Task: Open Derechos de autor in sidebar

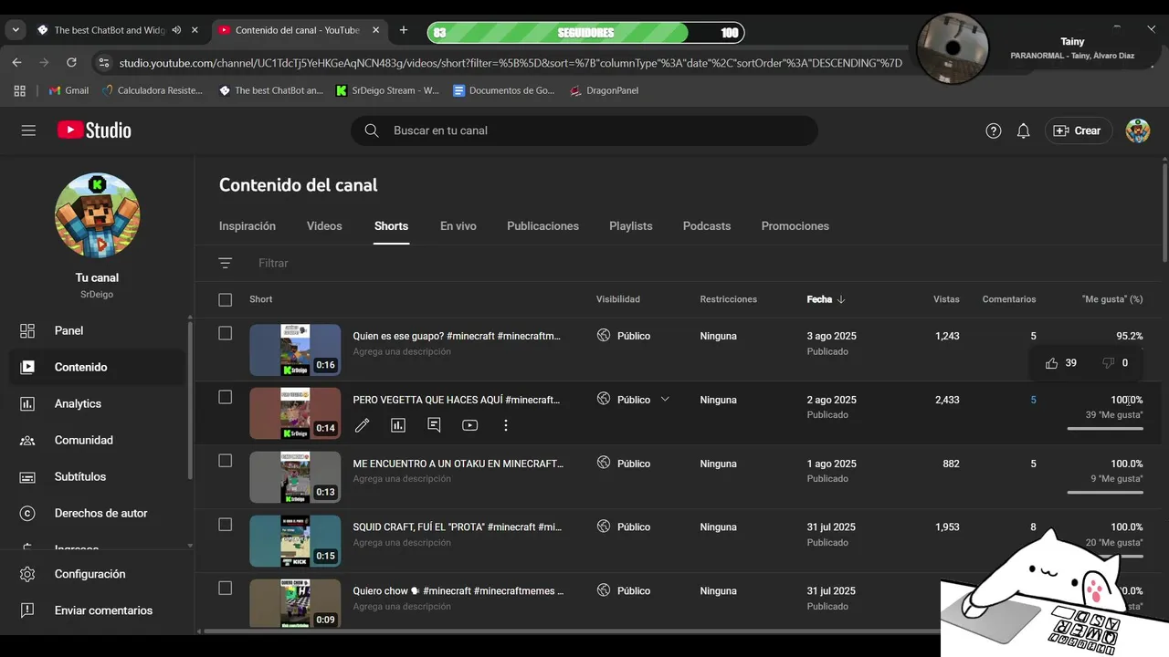Action: 96,513
